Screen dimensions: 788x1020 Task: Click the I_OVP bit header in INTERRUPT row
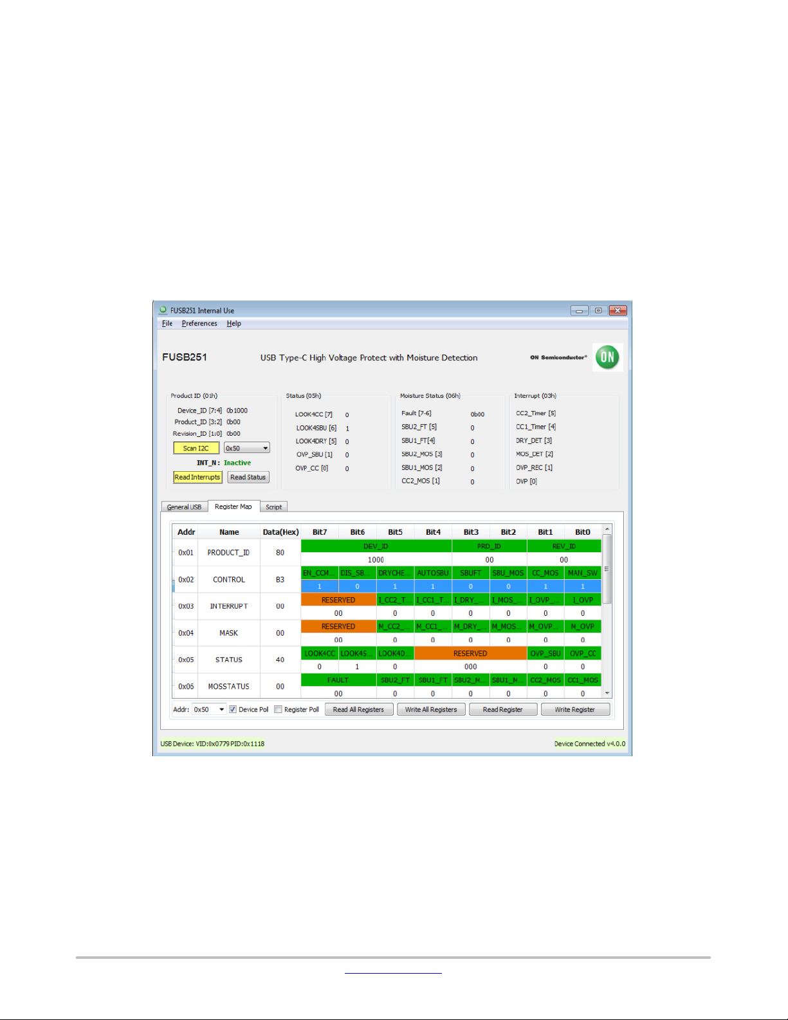[583, 600]
